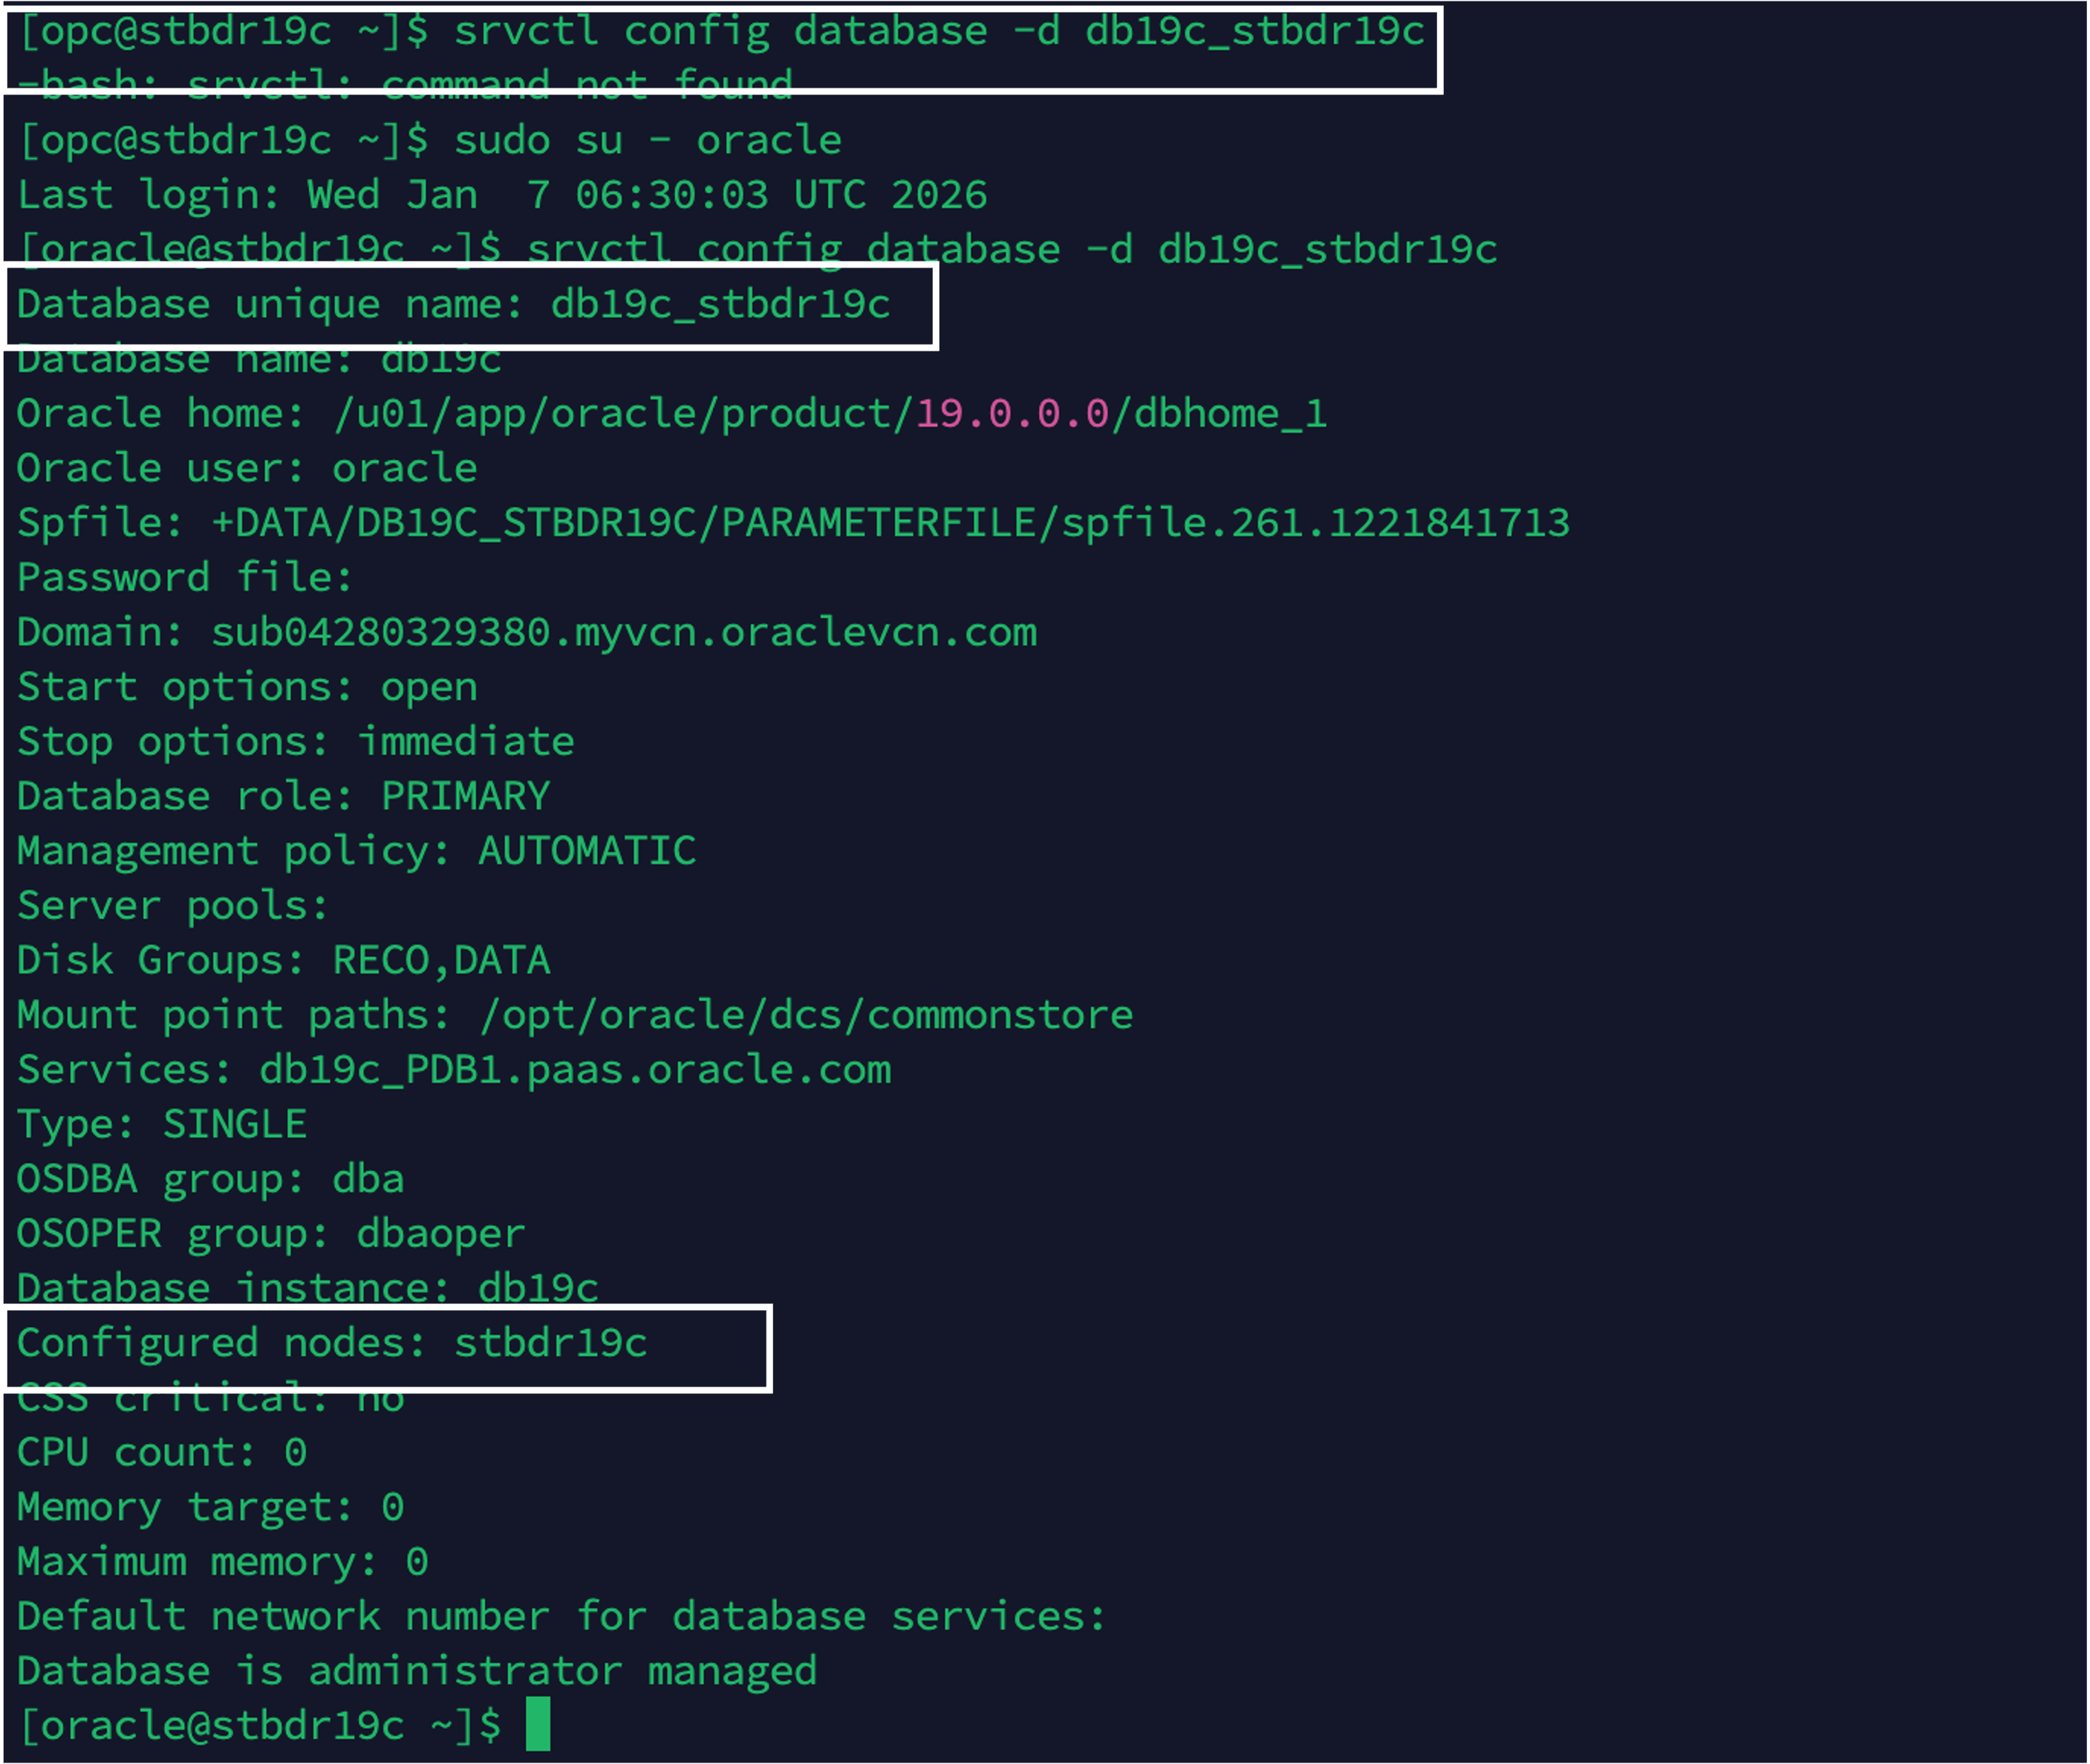Click the Domain value sub04280329380.myvcn.oraclevcn.com
The width and height of the screenshot is (2090, 1764).
624,633
